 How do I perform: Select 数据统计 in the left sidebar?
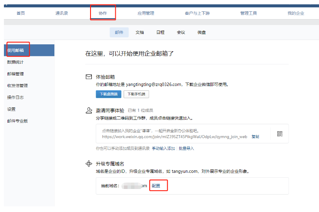pyautogui.click(x=15, y=62)
